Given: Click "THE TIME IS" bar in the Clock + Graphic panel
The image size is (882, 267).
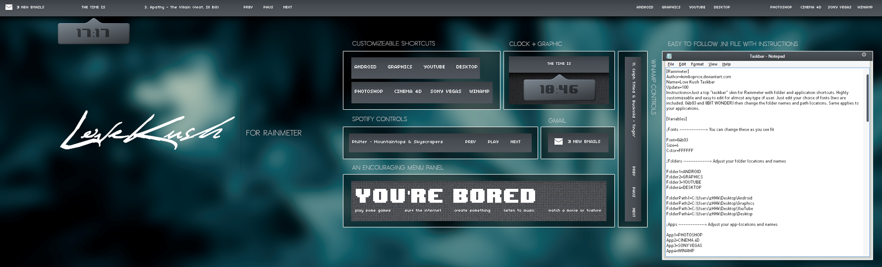Looking at the screenshot, I should 559,64.
